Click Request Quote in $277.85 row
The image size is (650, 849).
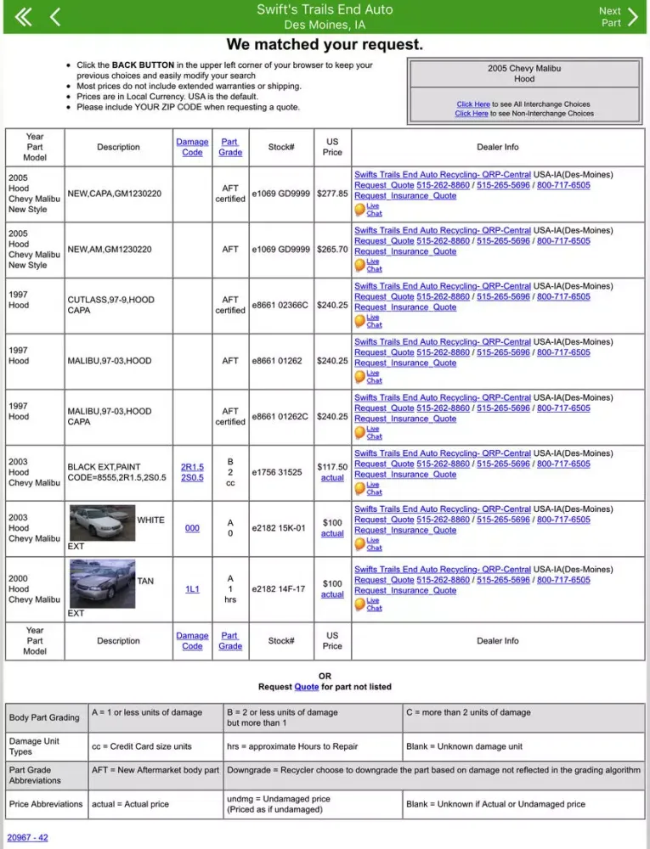(x=384, y=185)
